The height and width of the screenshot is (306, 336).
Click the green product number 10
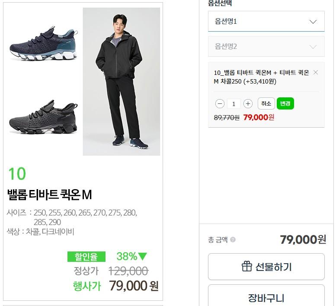click(17, 174)
